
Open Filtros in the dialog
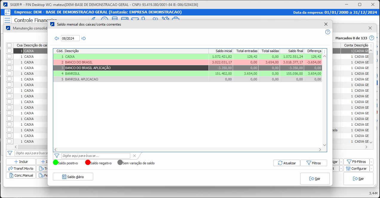(x=314, y=163)
